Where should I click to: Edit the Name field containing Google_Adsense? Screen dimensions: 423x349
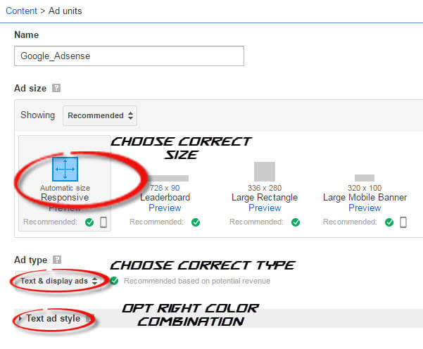tap(129, 56)
